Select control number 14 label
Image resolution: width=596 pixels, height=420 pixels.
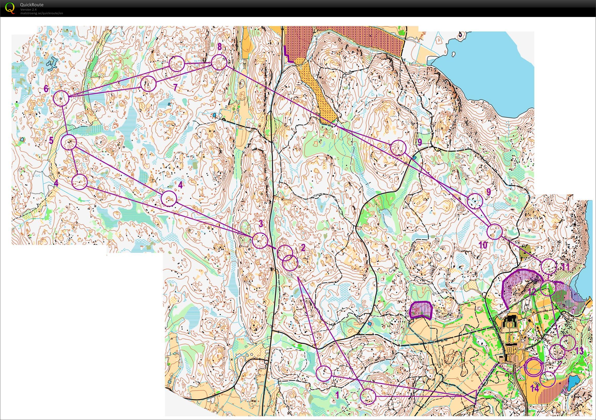click(535, 389)
